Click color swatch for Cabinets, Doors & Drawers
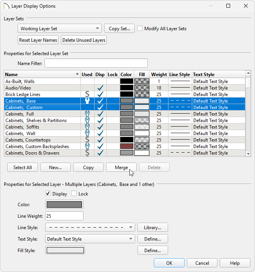Viewport: 255px width, 272px height. coord(127,153)
